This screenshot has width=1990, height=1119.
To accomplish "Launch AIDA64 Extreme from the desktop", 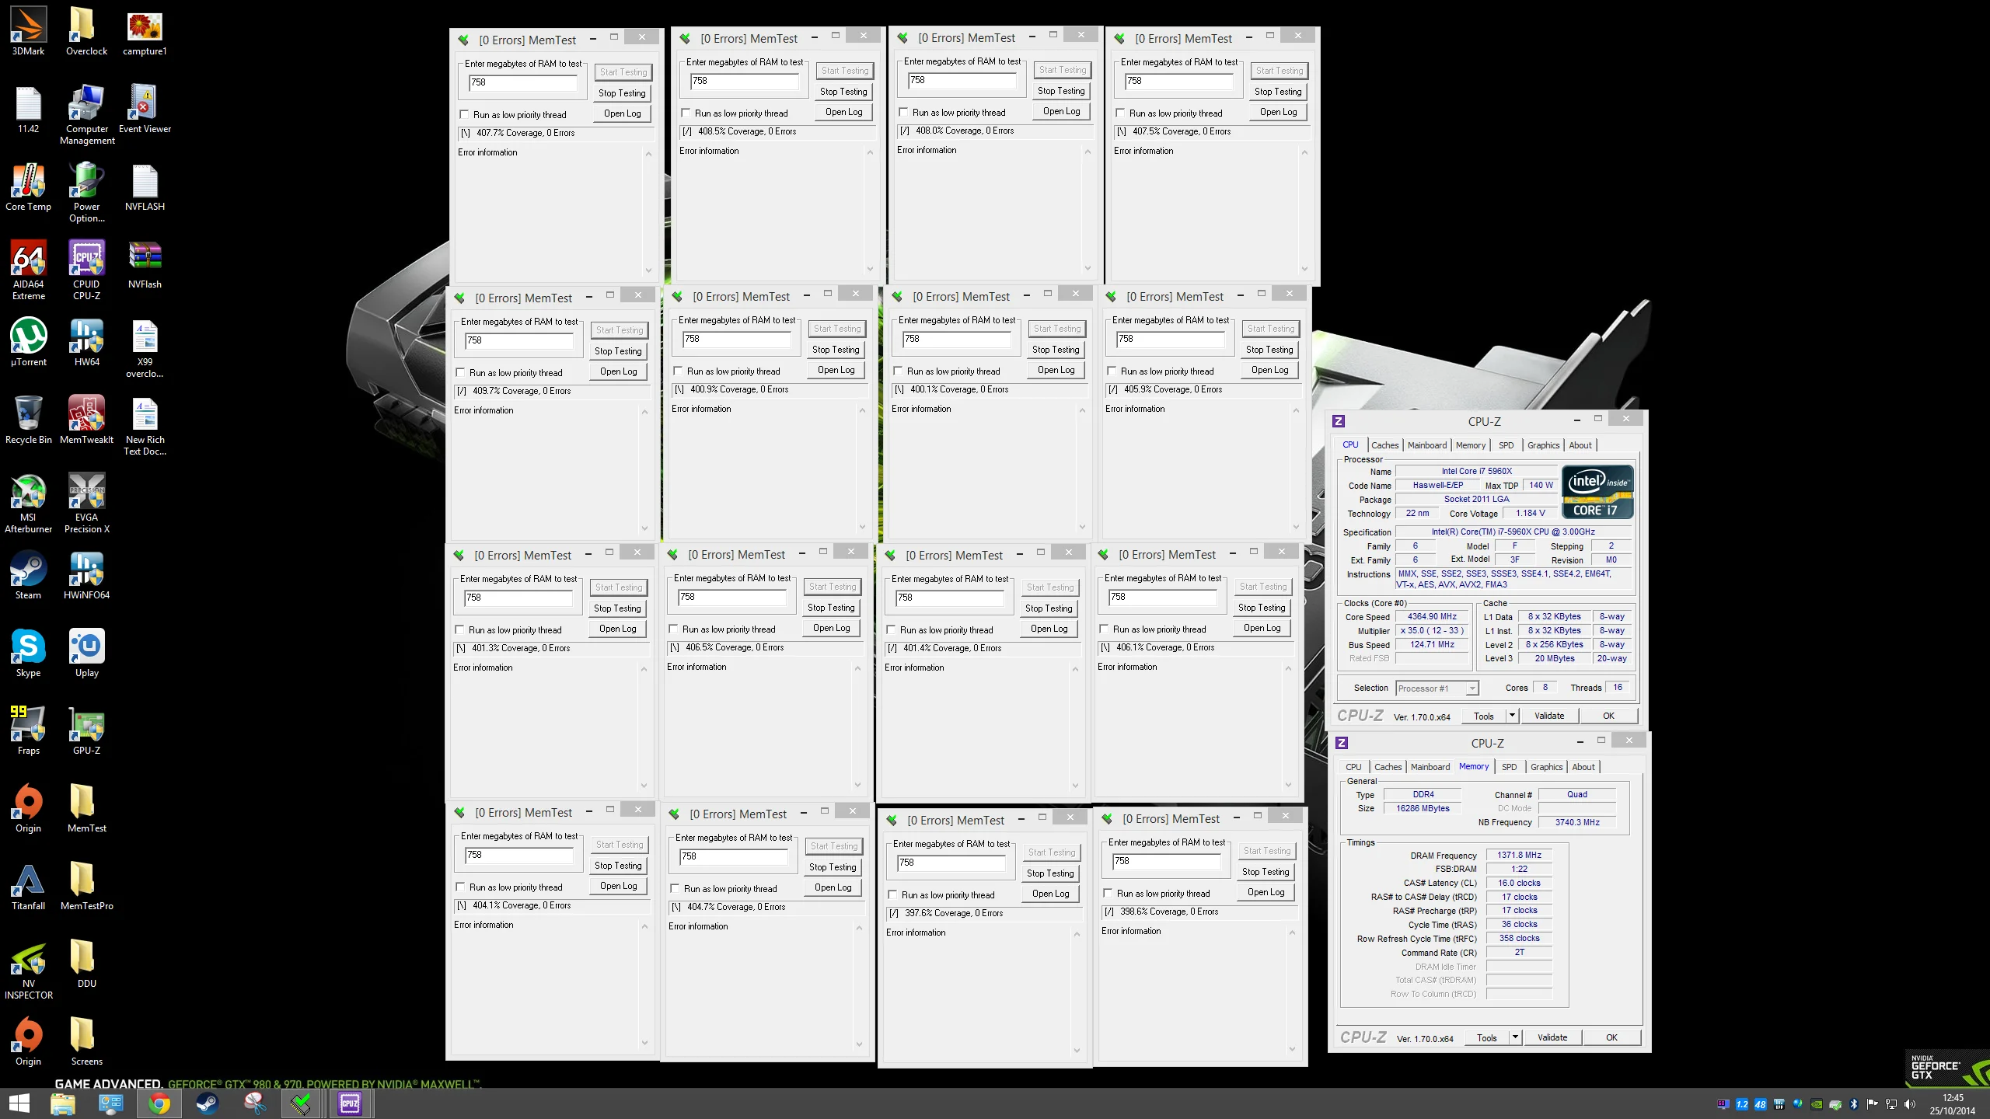I will click(28, 270).
